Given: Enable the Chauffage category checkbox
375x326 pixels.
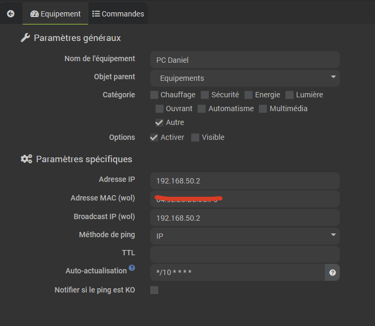Looking at the screenshot, I should [154, 95].
